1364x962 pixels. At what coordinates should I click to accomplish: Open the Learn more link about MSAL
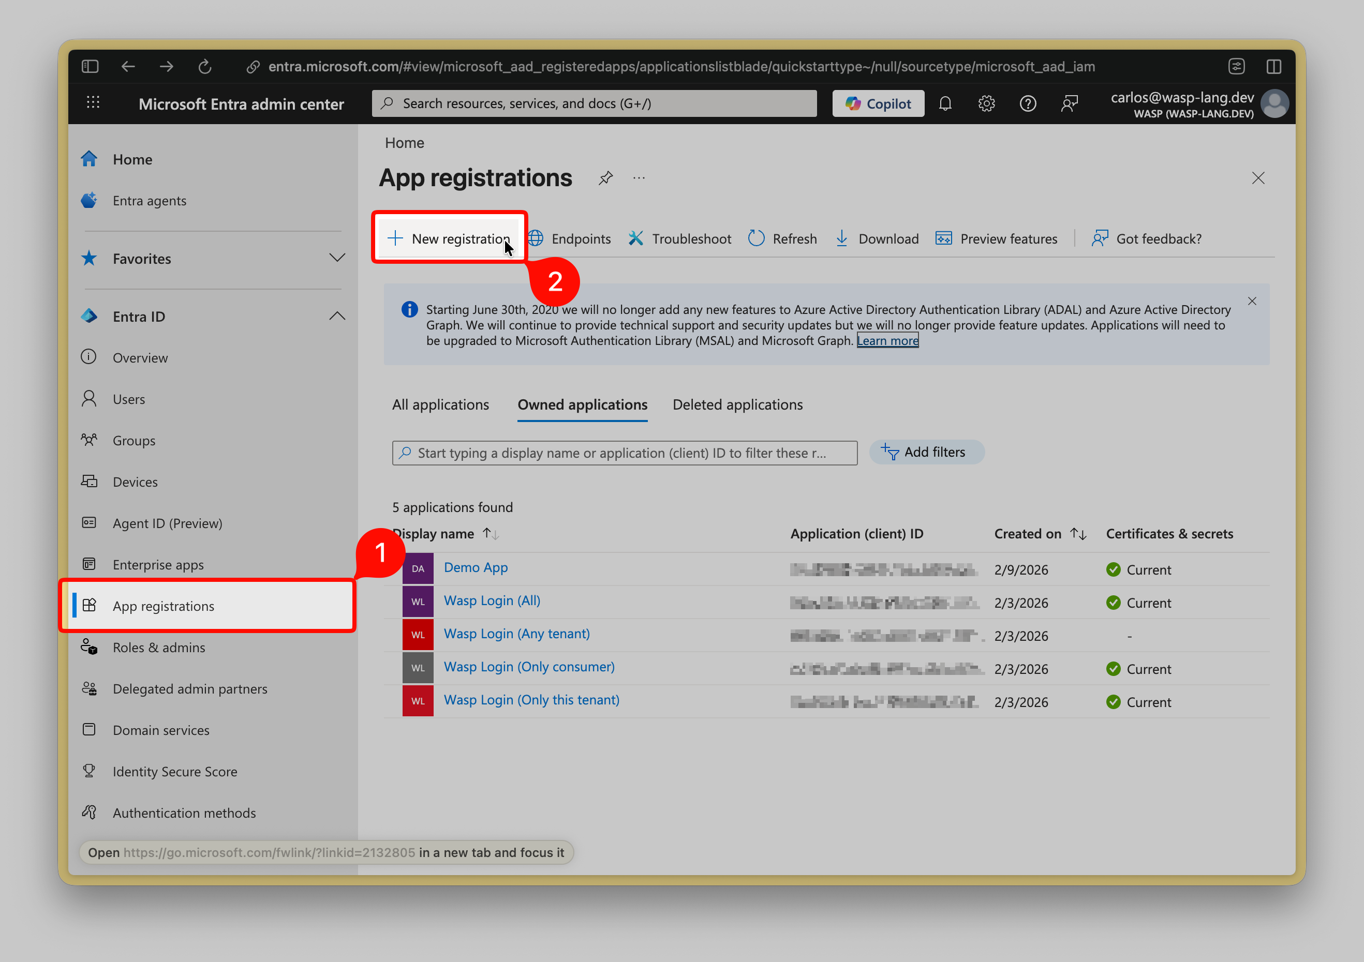pyautogui.click(x=887, y=340)
